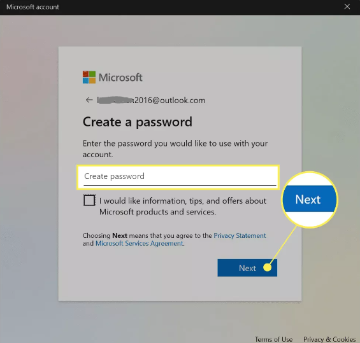
Task: Go back using the left arrow icon
Action: point(89,100)
